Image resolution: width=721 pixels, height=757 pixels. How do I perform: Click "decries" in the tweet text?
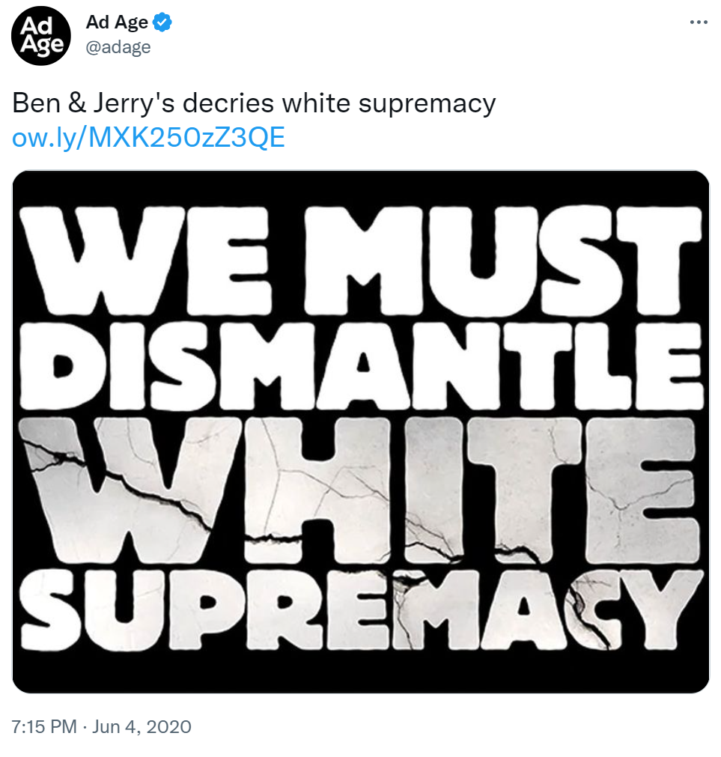point(228,103)
